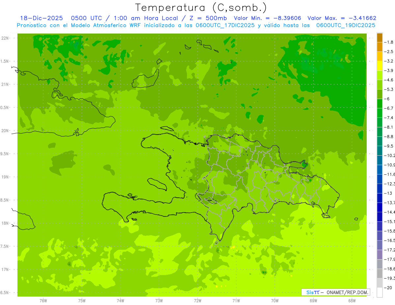Click the '-6.7' colorbar label
This screenshot has width=395, height=305.
[389, 108]
